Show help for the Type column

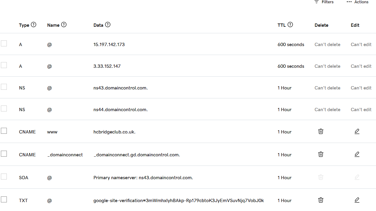click(34, 25)
